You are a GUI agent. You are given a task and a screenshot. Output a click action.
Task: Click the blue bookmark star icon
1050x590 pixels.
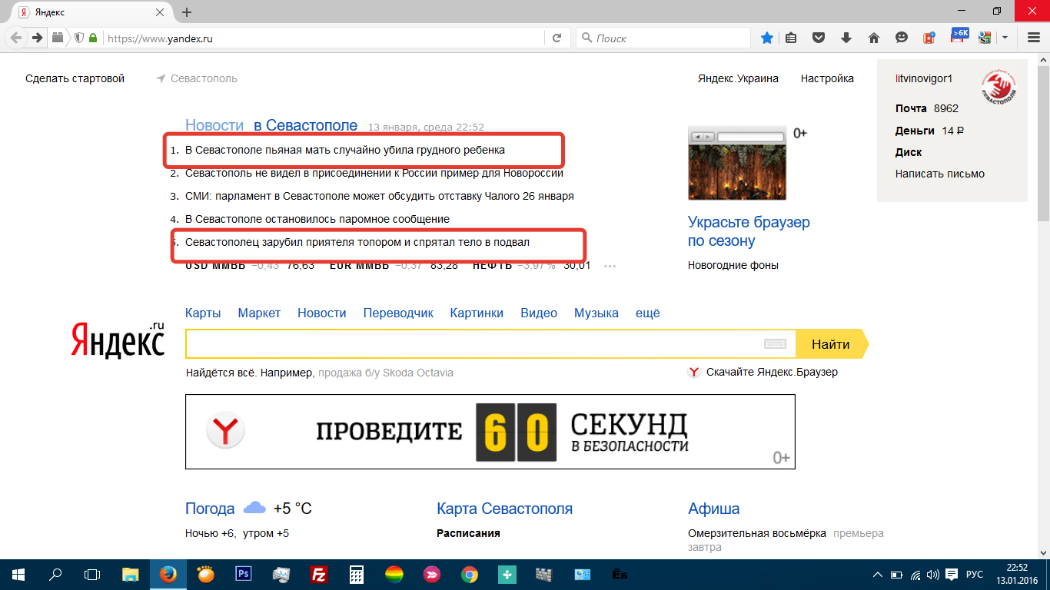(x=766, y=38)
